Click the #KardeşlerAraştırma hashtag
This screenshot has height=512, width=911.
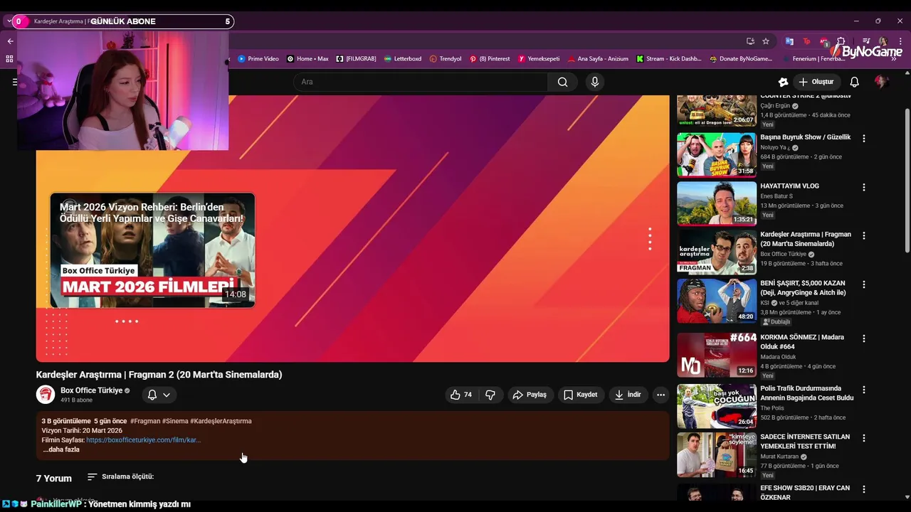pos(221,421)
